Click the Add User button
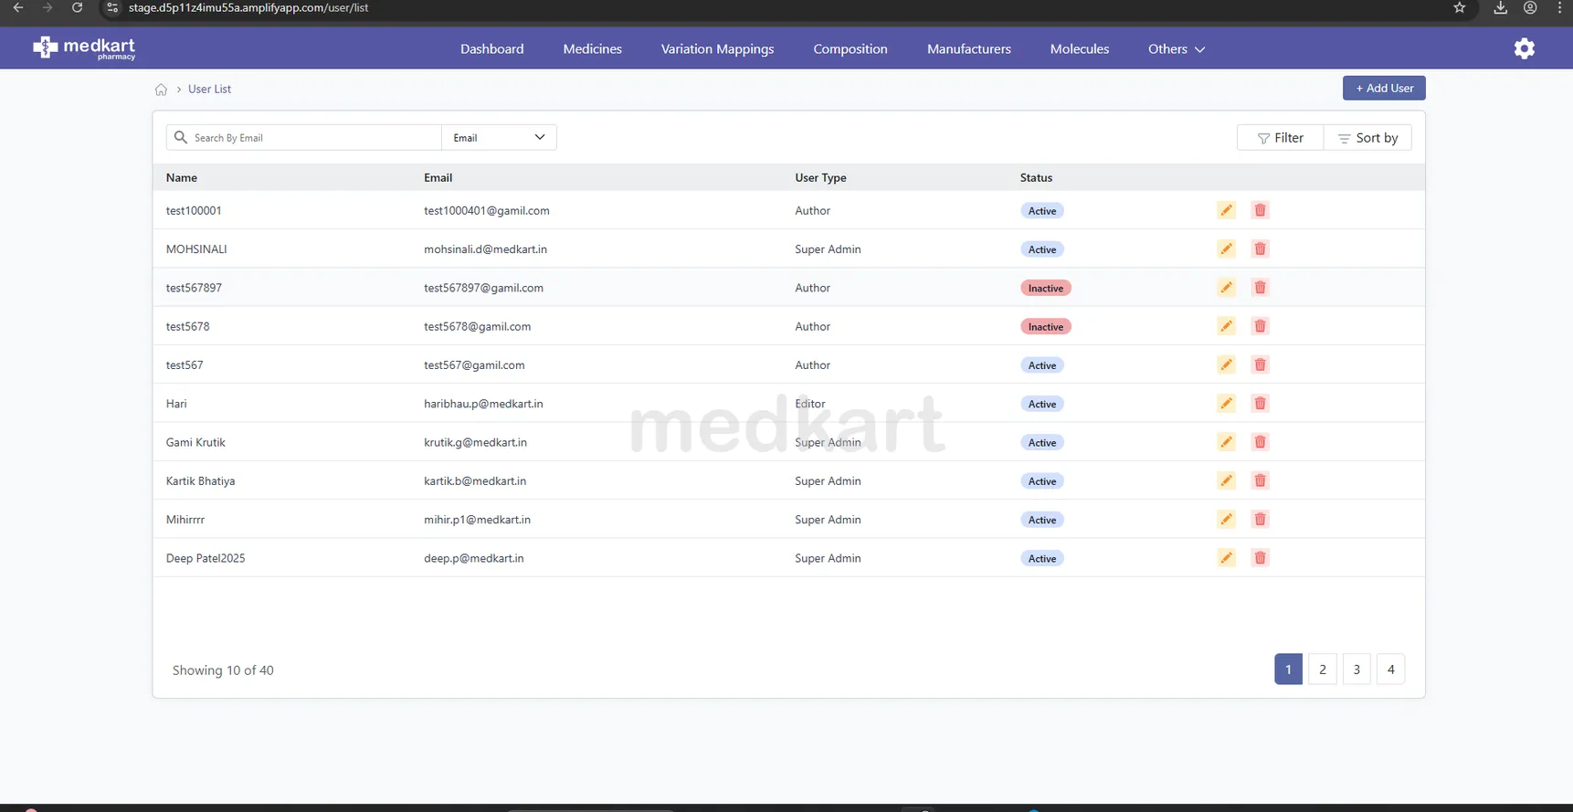 (x=1383, y=89)
